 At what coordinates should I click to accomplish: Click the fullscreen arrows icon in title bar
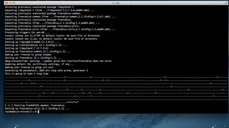click(x=226, y=3)
